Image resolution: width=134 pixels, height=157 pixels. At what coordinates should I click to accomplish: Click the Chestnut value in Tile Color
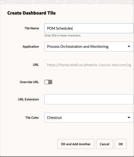click(54, 118)
